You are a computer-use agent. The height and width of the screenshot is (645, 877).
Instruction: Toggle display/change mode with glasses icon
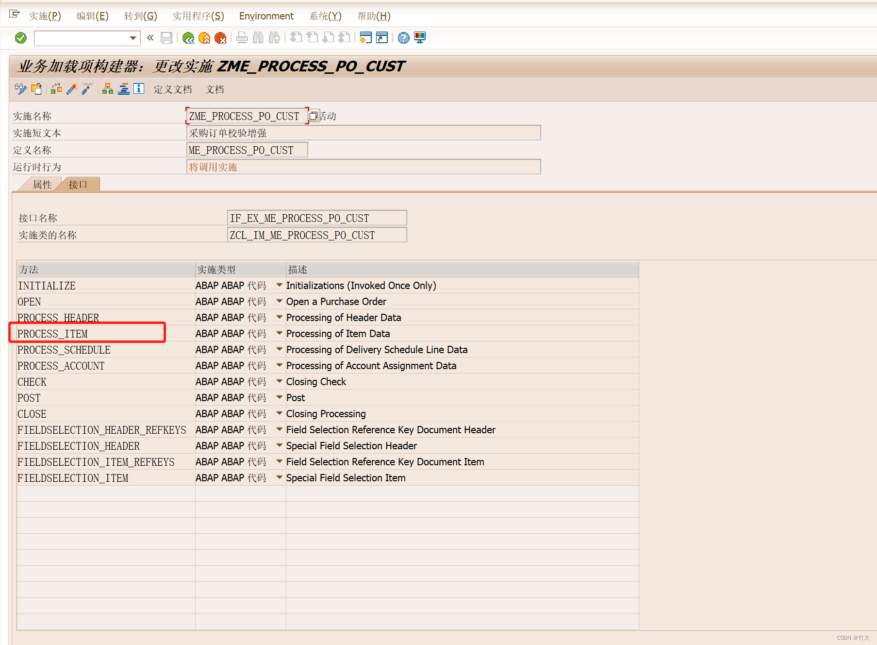[20, 89]
